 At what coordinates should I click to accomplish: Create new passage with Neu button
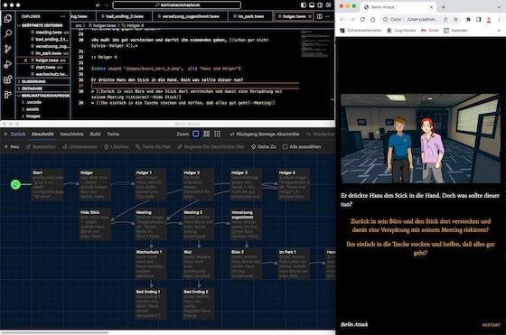pyautogui.click(x=11, y=146)
